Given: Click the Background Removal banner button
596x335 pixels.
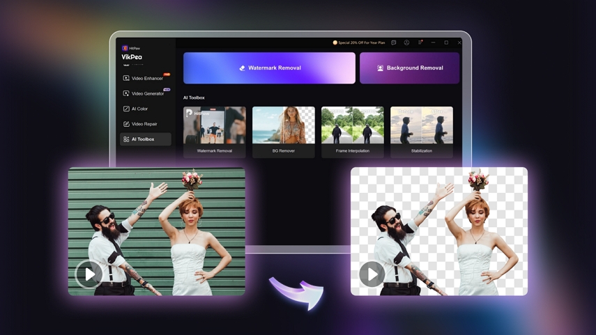Looking at the screenshot, I should [x=409, y=68].
